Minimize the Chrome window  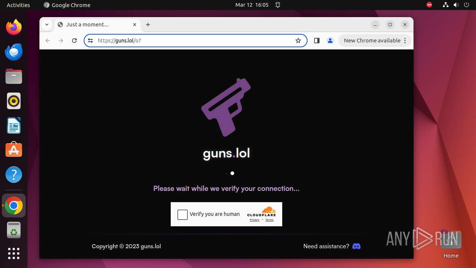[x=375, y=25]
